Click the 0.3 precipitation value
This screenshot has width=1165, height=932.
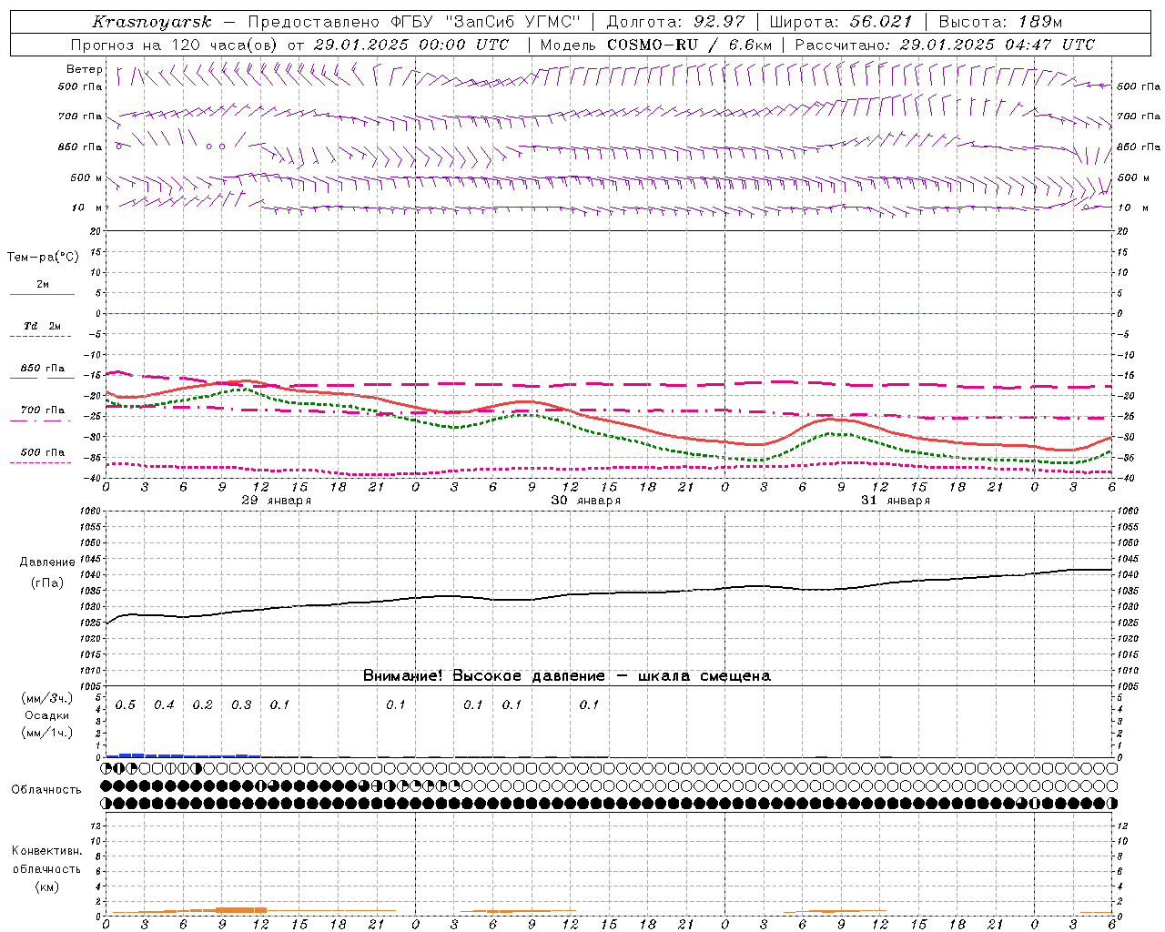(241, 705)
